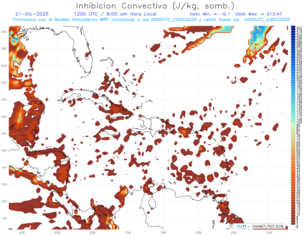Click the "202" value on the color scale

[299, 79]
